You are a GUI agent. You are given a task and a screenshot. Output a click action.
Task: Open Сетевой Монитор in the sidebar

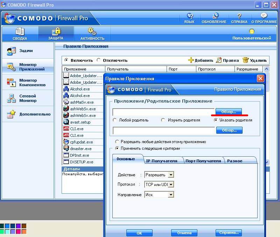click(x=28, y=98)
